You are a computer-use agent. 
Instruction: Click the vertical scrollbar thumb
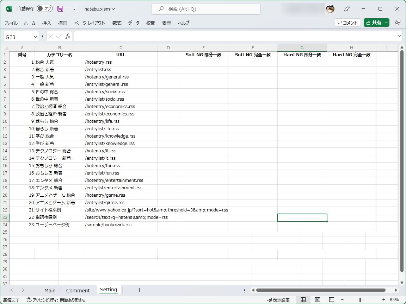coord(402,161)
